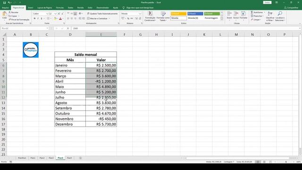Open the Layout da Página tab
This screenshot has width=302, height=170.
pyautogui.click(x=44, y=8)
